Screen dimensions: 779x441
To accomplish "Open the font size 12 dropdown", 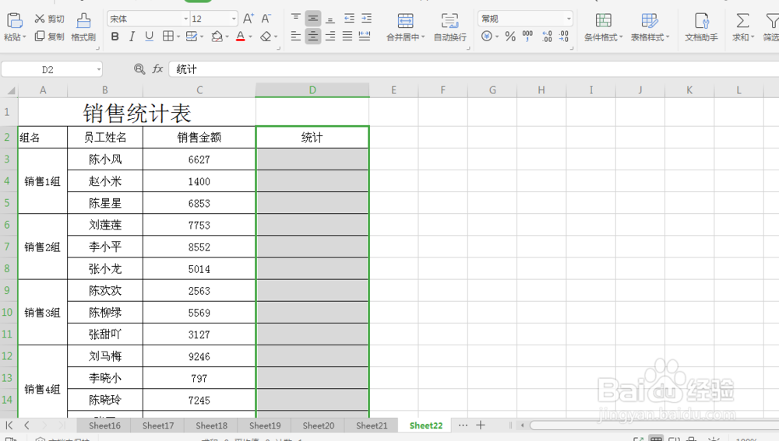I will click(234, 19).
